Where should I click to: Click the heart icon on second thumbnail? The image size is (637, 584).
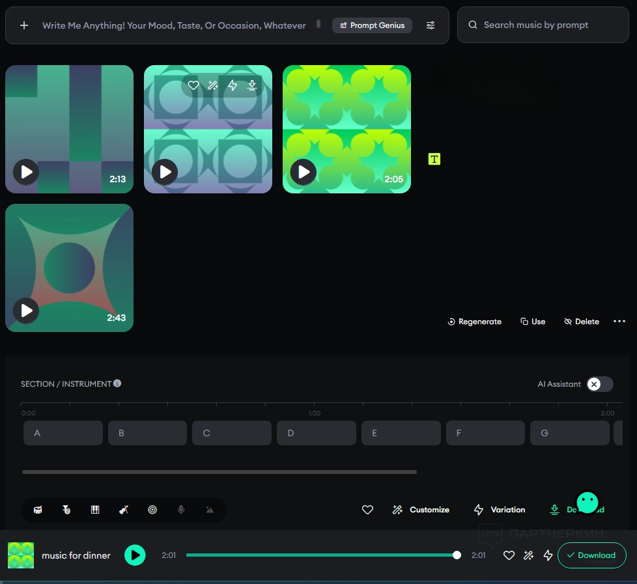pyautogui.click(x=193, y=85)
